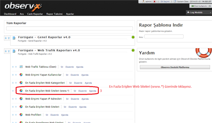Image resolution: width=212 pixels, height=123 pixels.
Task: Move Web Trafik Tablosu row up
Action: pos(16,67)
